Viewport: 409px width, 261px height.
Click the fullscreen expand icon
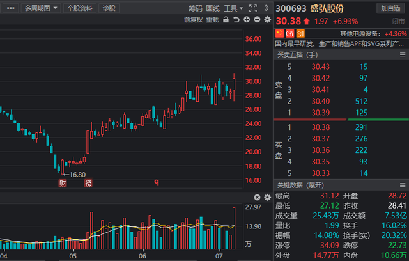tap(253, 8)
